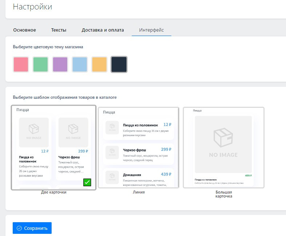The image size is (286, 236).
Task: Click the green checkmark on Две карточки template
Action: click(87, 182)
